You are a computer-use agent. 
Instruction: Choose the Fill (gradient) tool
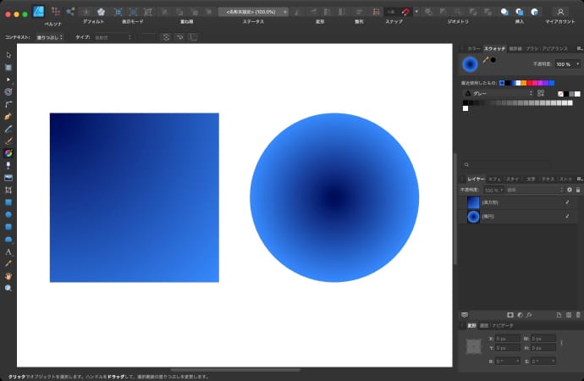(x=8, y=153)
